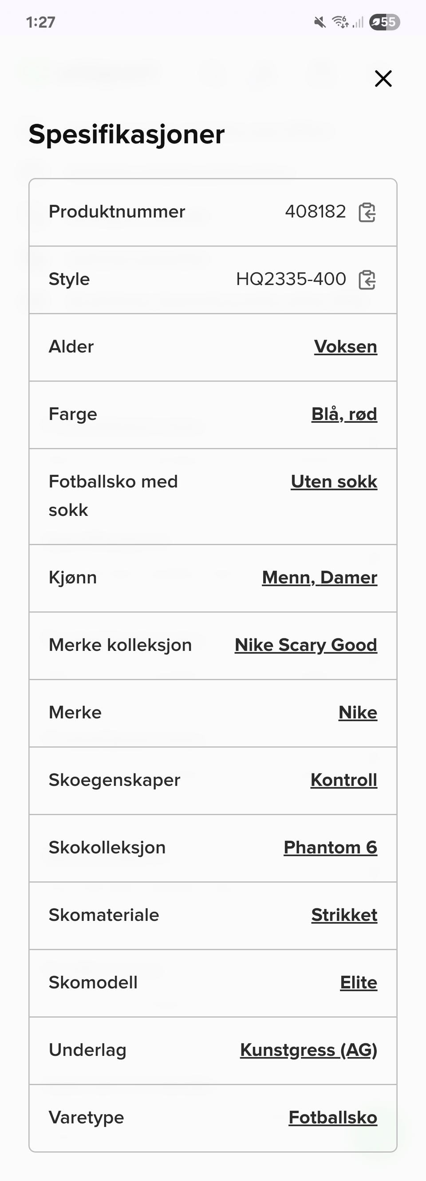Screen dimensions: 426x1181
Task: Choose the Elite shoe model link
Action: 358,983
